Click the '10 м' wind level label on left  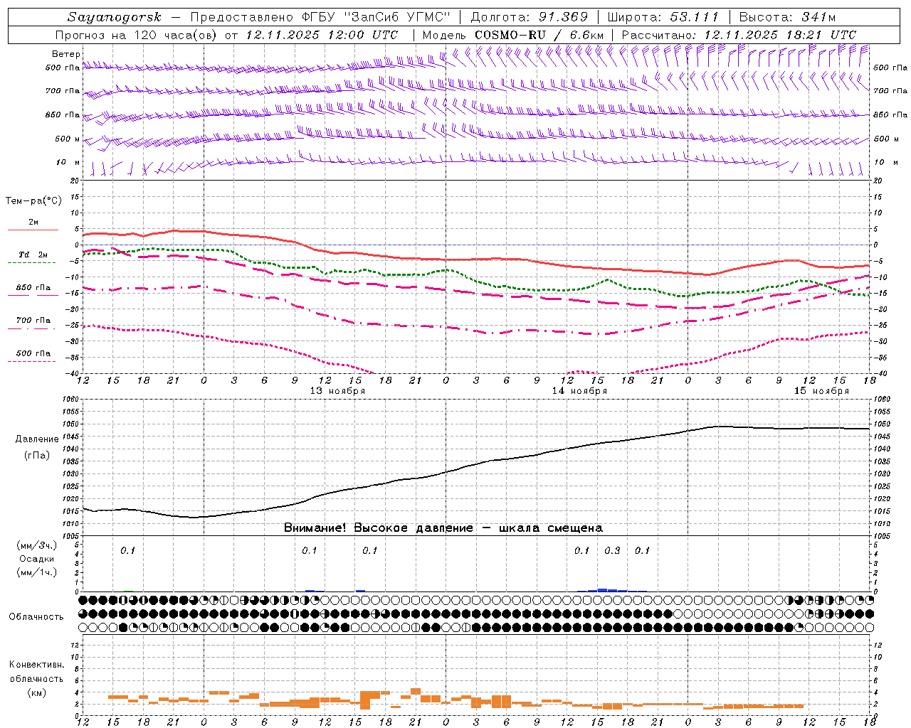pos(68,162)
